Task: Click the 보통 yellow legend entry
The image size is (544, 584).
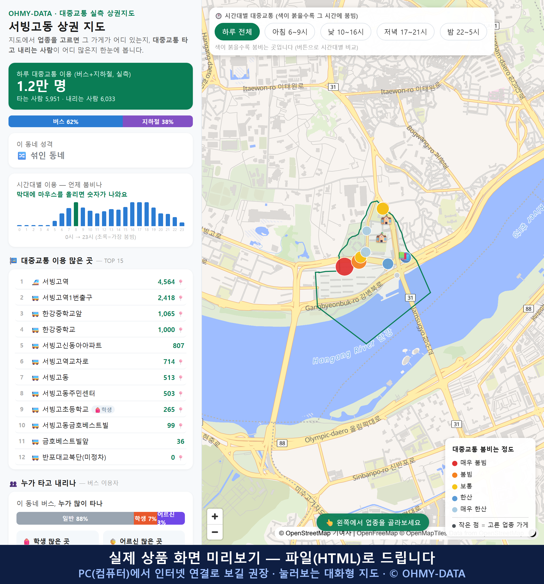Action: tap(462, 486)
